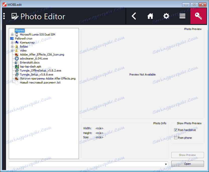Click the MOBILedit app icon in title bar

5,4
